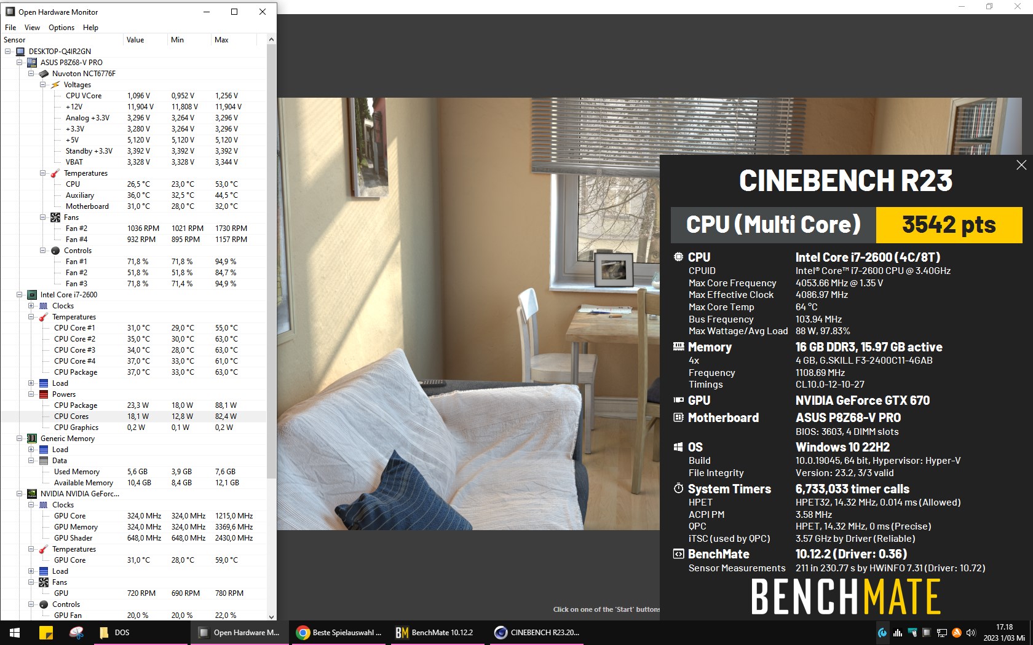Click the fan icon beside NVIDIA Fans
The image size is (1033, 645).
coord(44,582)
